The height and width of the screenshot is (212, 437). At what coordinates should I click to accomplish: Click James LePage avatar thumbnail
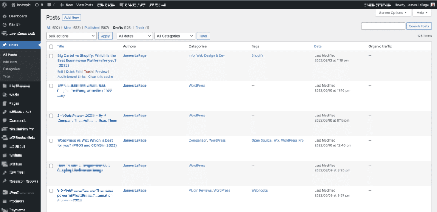[x=432, y=5]
